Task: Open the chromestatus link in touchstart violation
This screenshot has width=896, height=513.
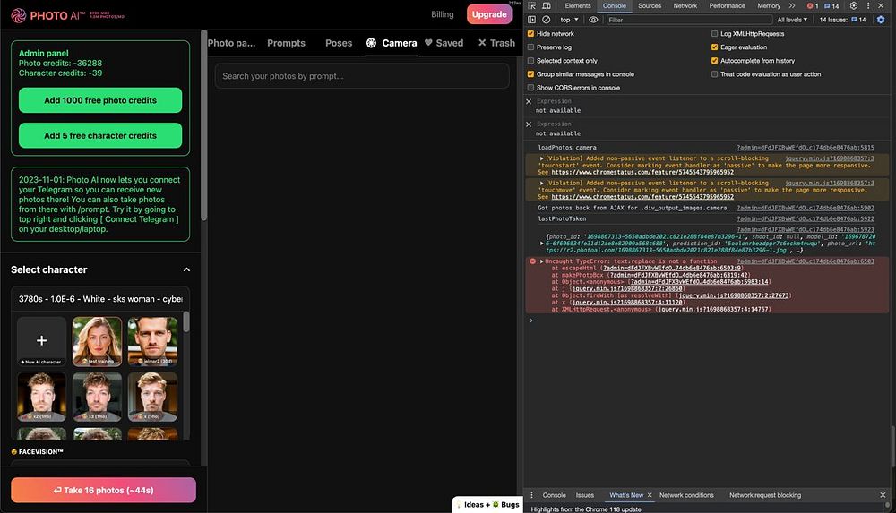Action: 642,172
